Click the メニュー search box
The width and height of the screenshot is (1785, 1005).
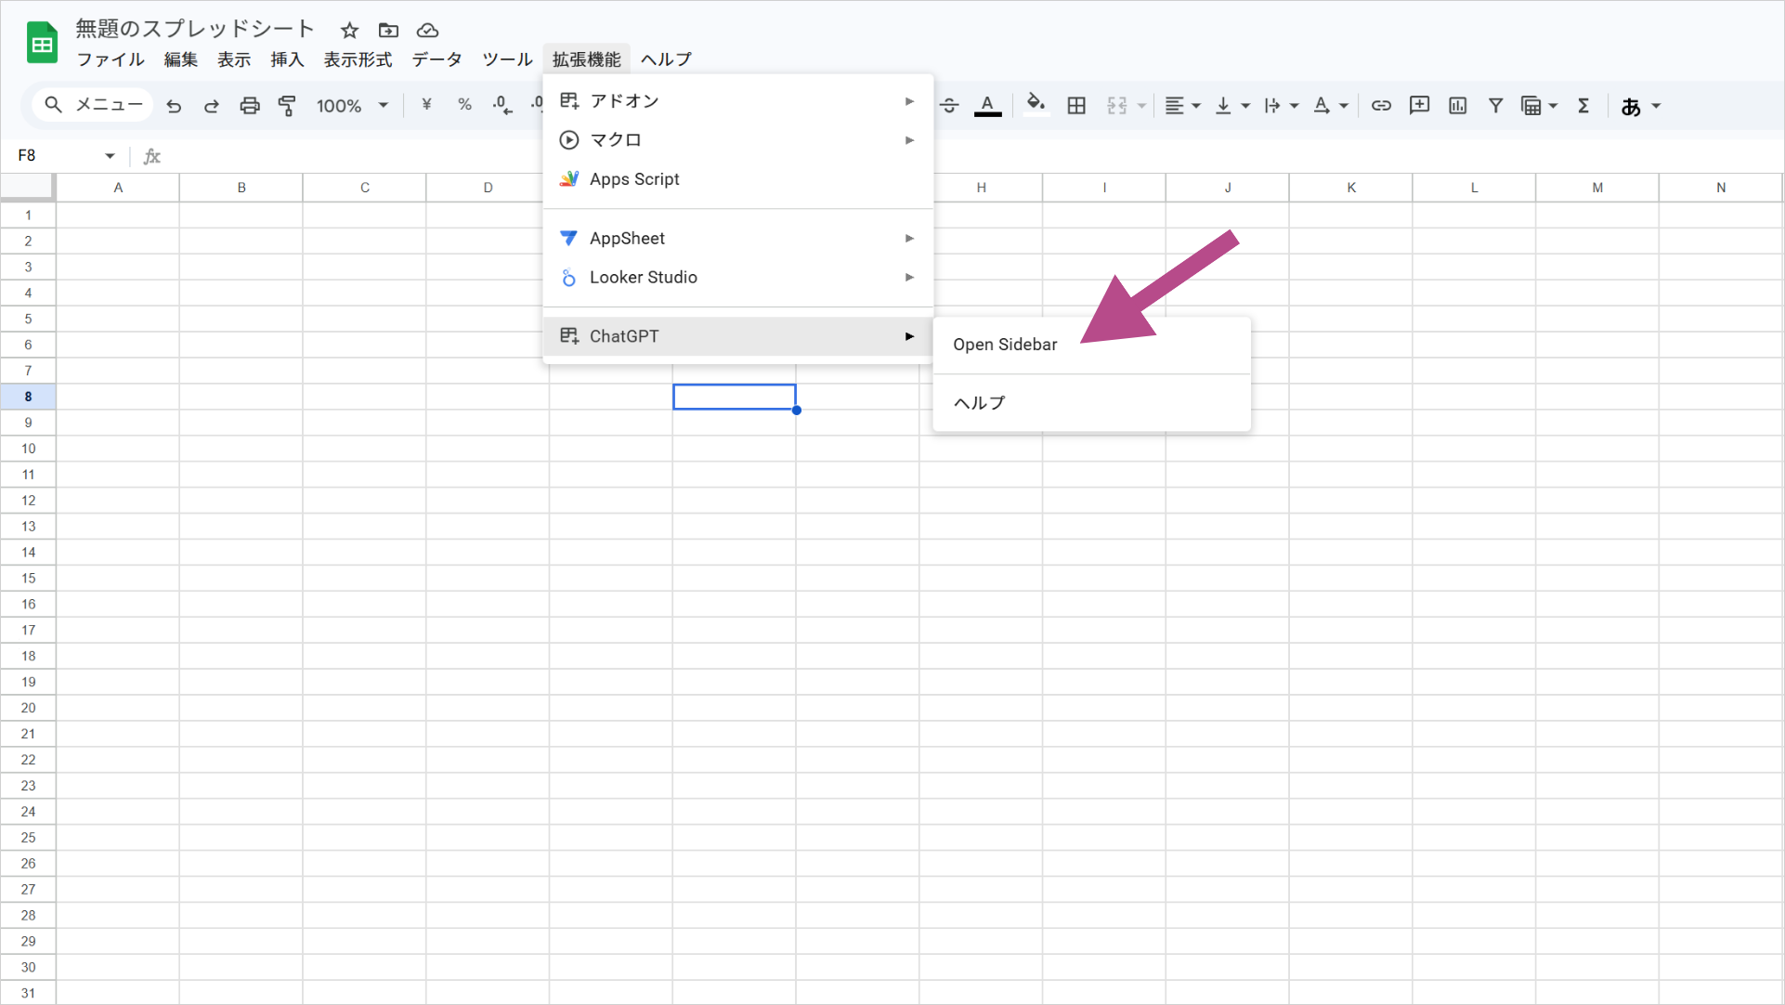tap(93, 105)
